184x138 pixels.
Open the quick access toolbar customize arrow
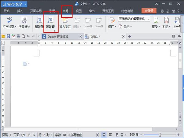(39, 36)
